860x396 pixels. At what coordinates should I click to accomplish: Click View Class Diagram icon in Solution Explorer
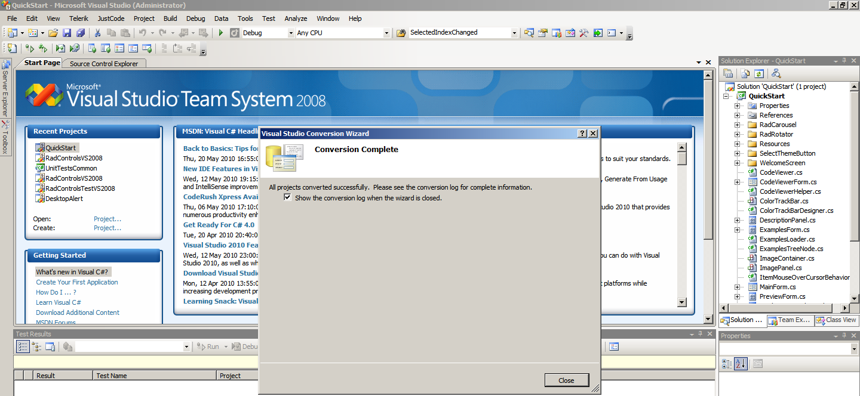pos(776,73)
